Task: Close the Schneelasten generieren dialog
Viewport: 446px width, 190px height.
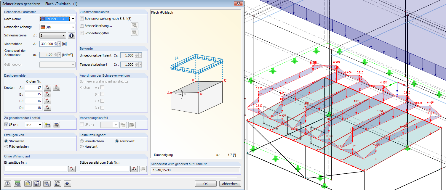Action: coord(238,4)
